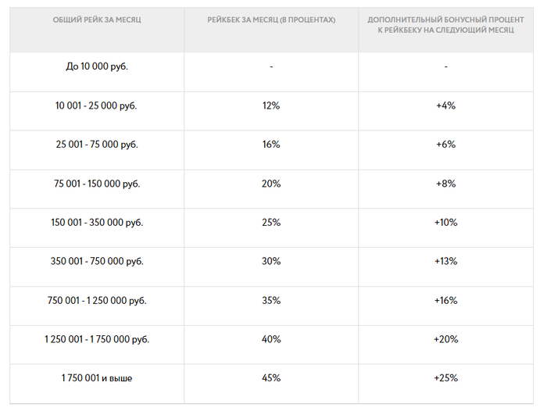The height and width of the screenshot is (411, 547).
Task: Select the "До 10 000 руб." cell
Action: coord(97,66)
